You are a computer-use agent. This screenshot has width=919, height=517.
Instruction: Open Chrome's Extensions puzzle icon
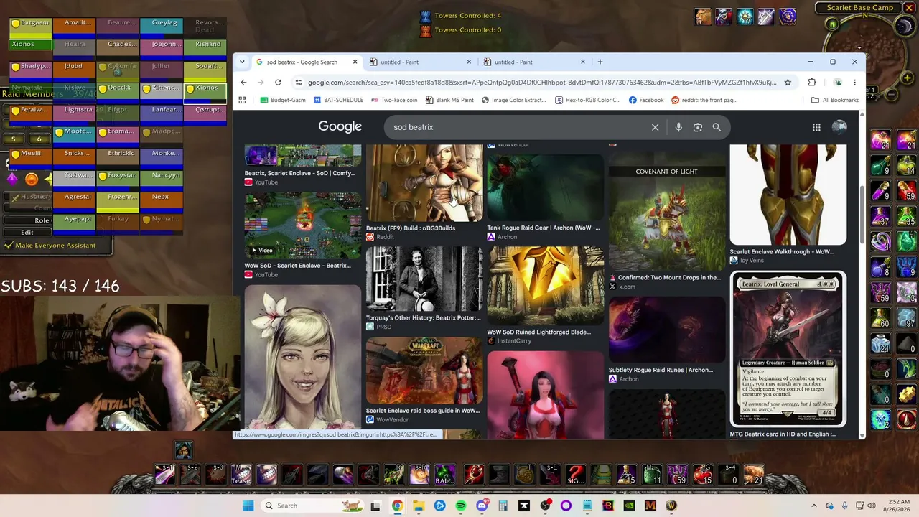point(812,82)
